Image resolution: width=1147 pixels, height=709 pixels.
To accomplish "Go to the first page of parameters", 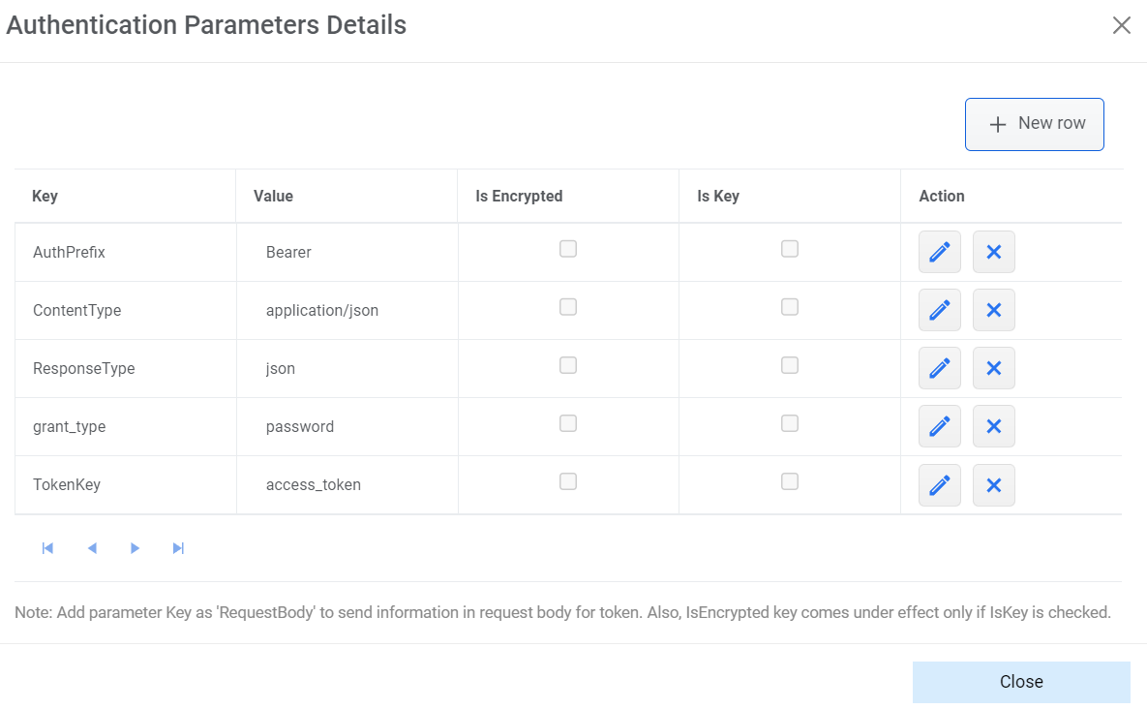I will (x=47, y=547).
